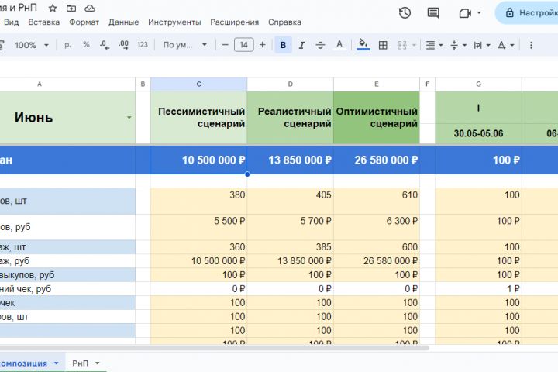Select cell 26 580 000 ₽ in blue row
This screenshot has height=372, width=558.
377,160
